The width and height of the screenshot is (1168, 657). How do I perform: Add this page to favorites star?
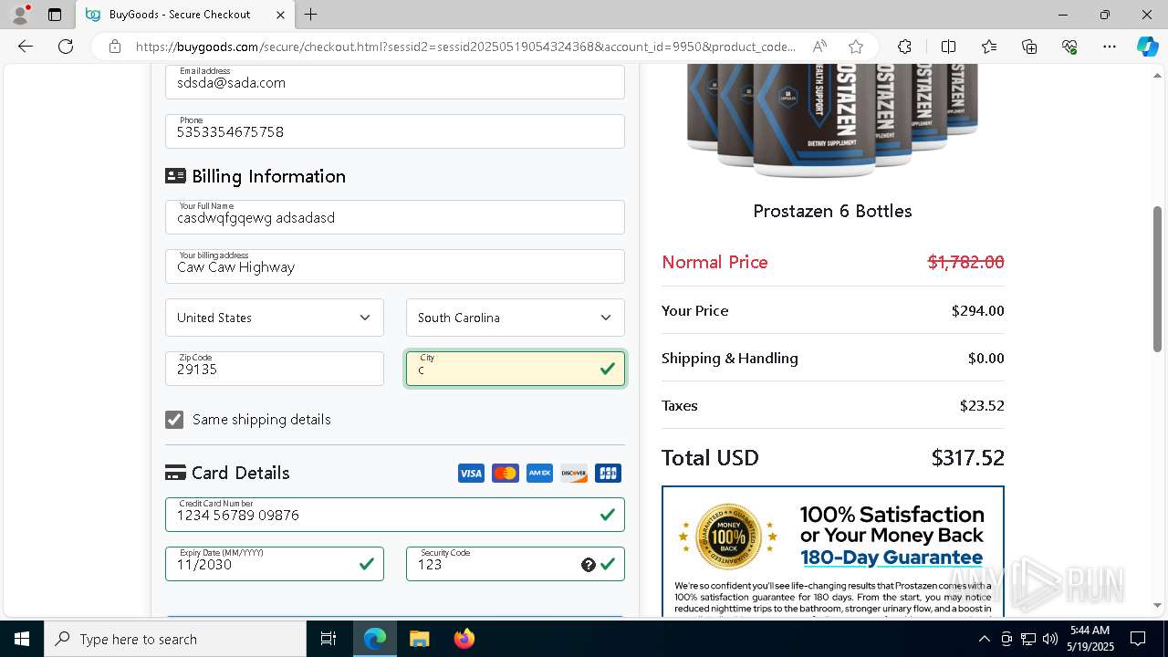pyautogui.click(x=855, y=47)
